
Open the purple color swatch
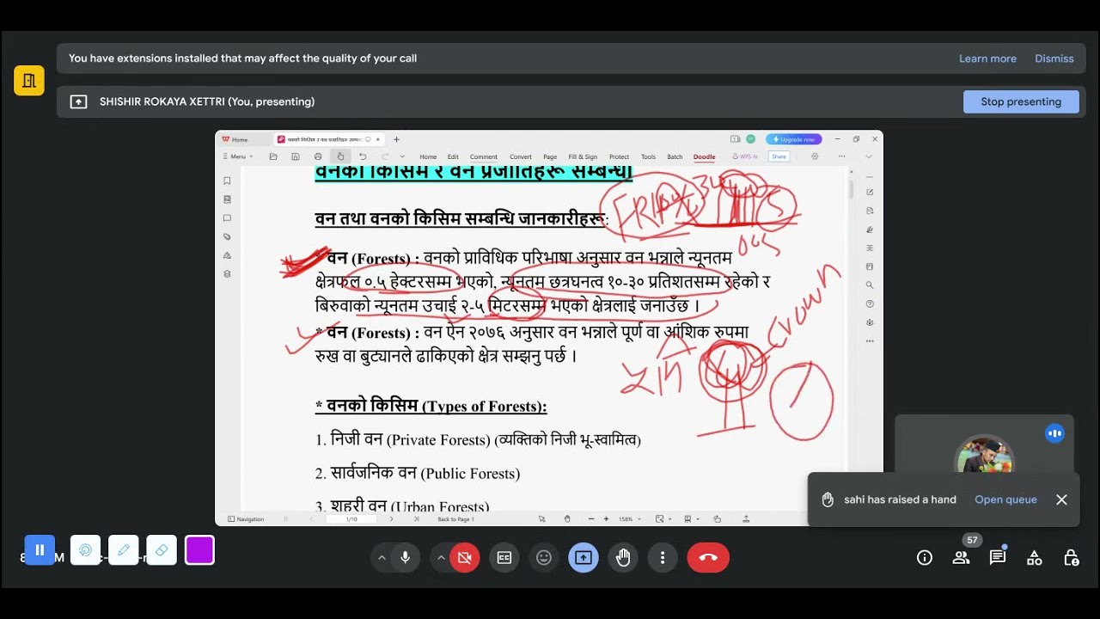pyautogui.click(x=199, y=550)
